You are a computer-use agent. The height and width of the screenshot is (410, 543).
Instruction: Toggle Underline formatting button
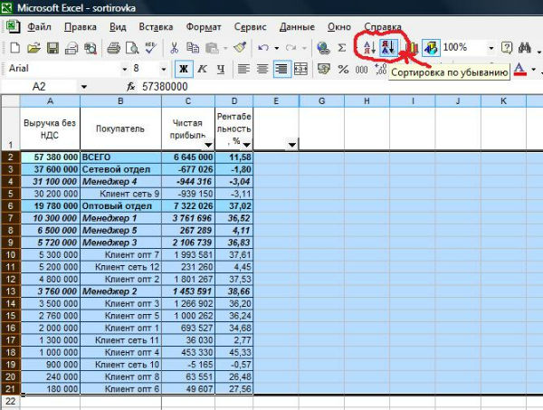pos(220,68)
